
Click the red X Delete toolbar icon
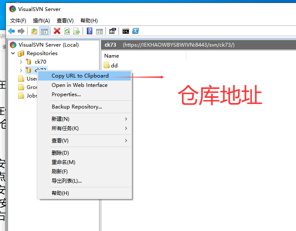click(57, 31)
